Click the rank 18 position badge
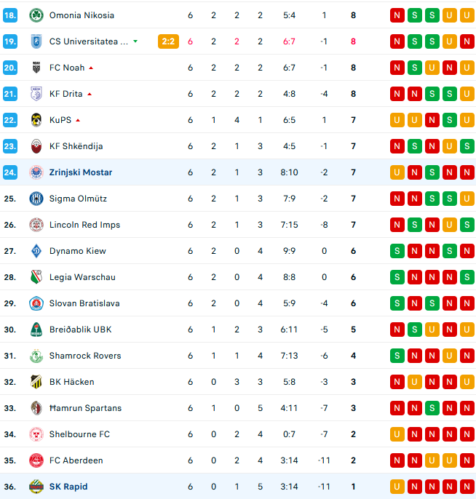The width and height of the screenshot is (476, 499). (x=10, y=15)
